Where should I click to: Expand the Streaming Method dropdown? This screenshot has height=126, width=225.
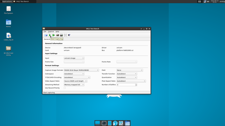(74, 85)
